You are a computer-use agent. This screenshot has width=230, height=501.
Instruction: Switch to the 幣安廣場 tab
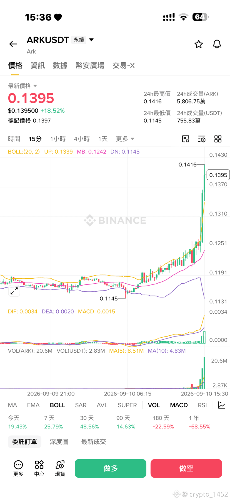[x=90, y=65]
